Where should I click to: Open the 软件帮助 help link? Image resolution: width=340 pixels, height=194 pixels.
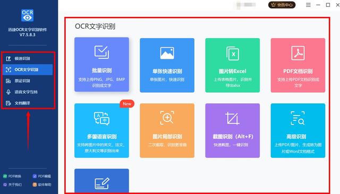click(x=42, y=184)
